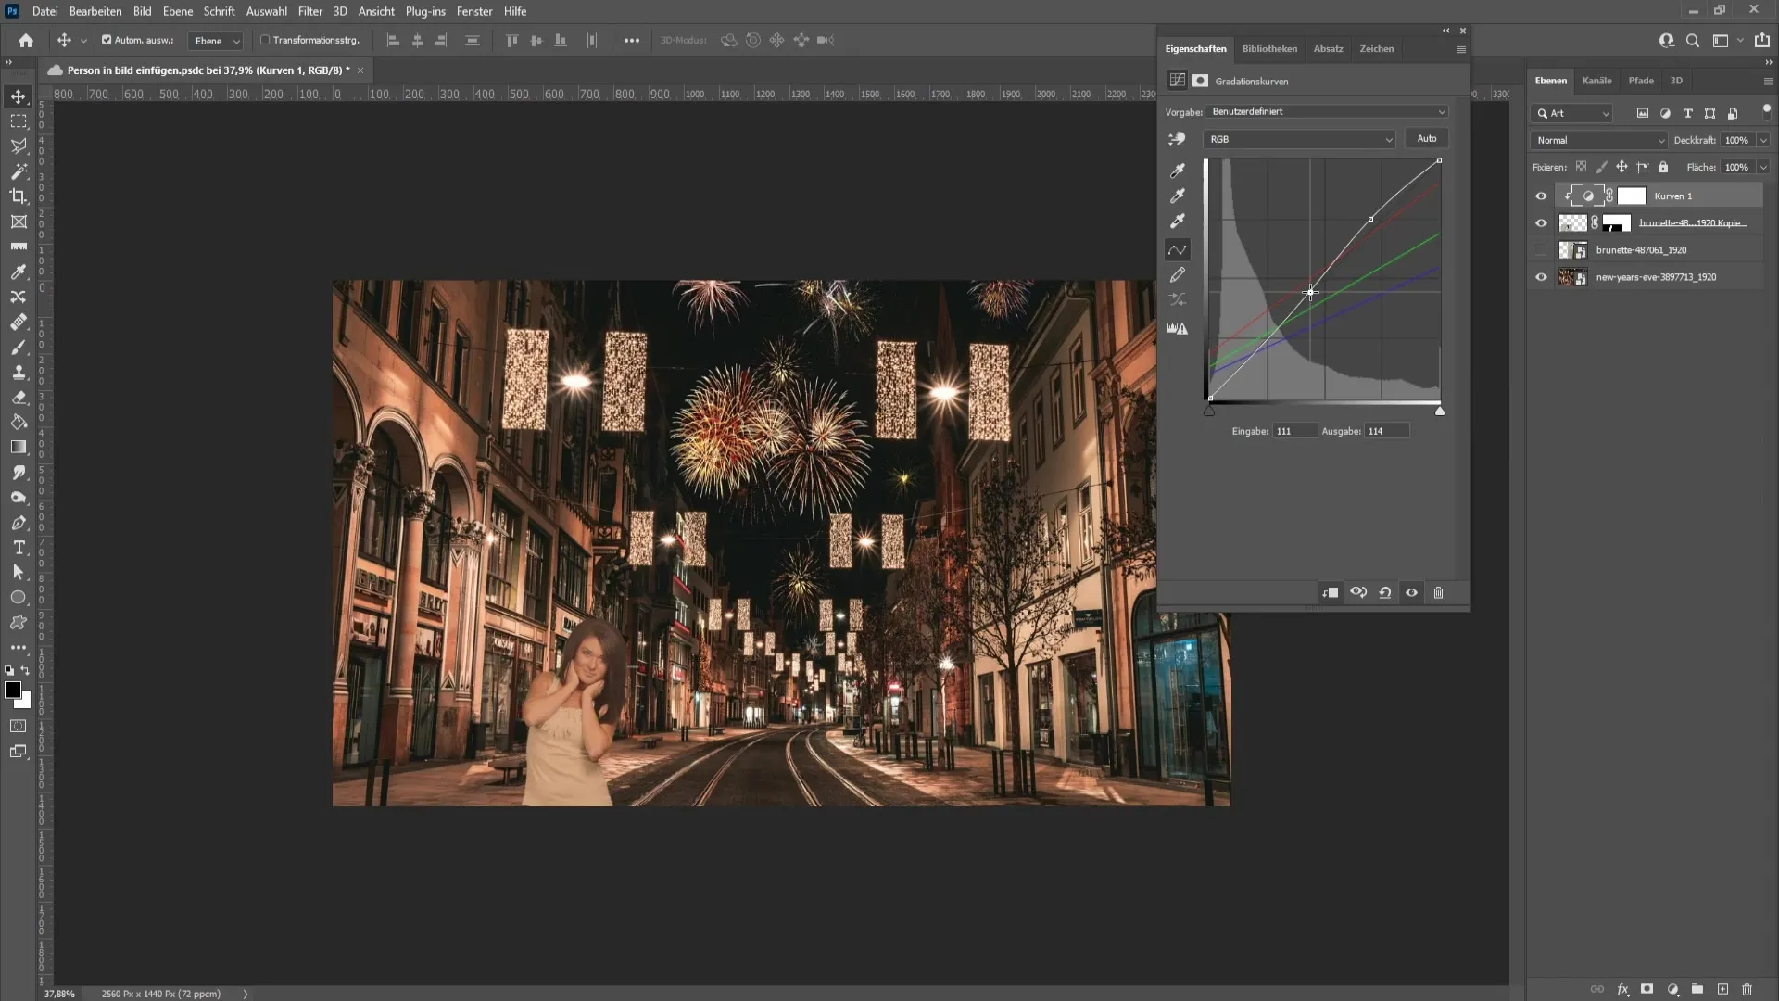Select the Lasso tool in toolbar
Screen dimensions: 1779x1001
19,146
